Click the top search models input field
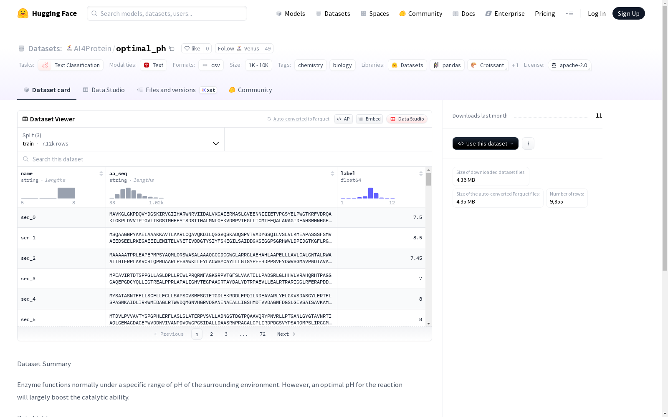 click(x=167, y=13)
